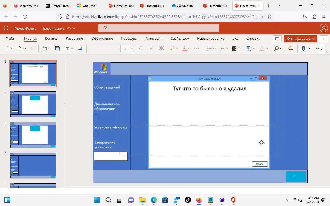The width and height of the screenshot is (330, 206).
Task: Select slide 4 thumbnail
Action: (33, 165)
